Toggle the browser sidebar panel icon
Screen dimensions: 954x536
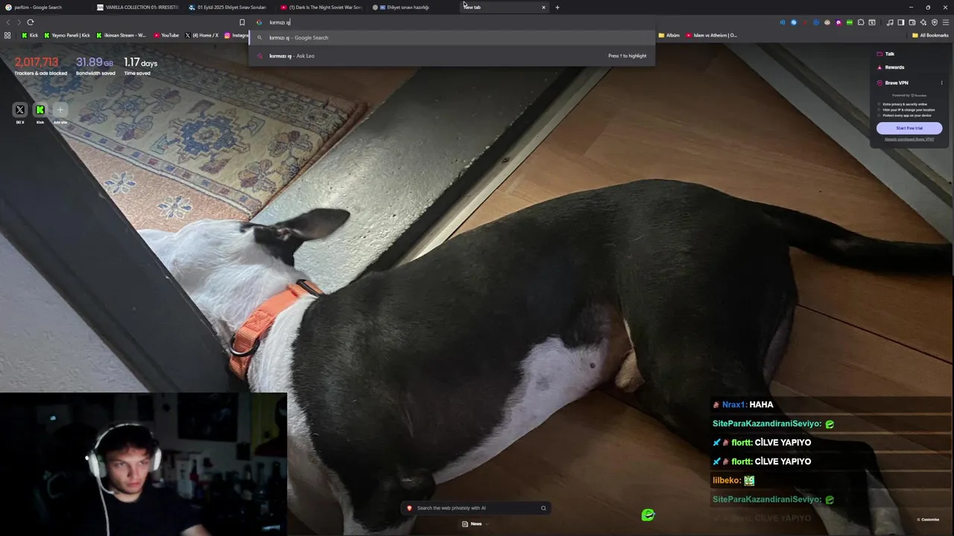click(901, 22)
